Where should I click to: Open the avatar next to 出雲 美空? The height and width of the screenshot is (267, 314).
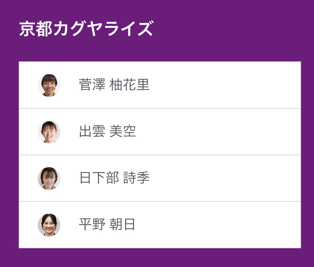[x=49, y=132]
